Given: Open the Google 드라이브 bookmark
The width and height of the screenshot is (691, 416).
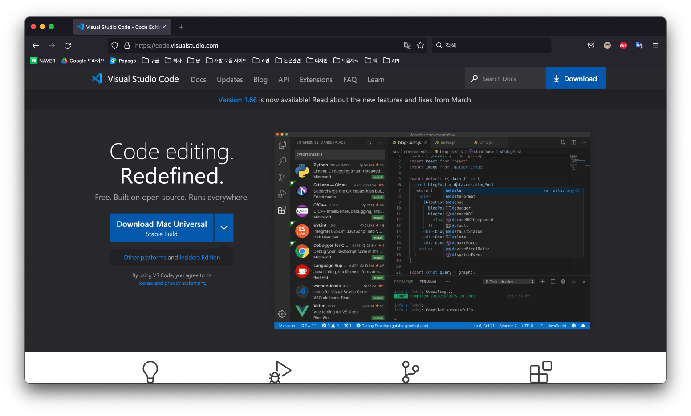Looking at the screenshot, I should (83, 61).
